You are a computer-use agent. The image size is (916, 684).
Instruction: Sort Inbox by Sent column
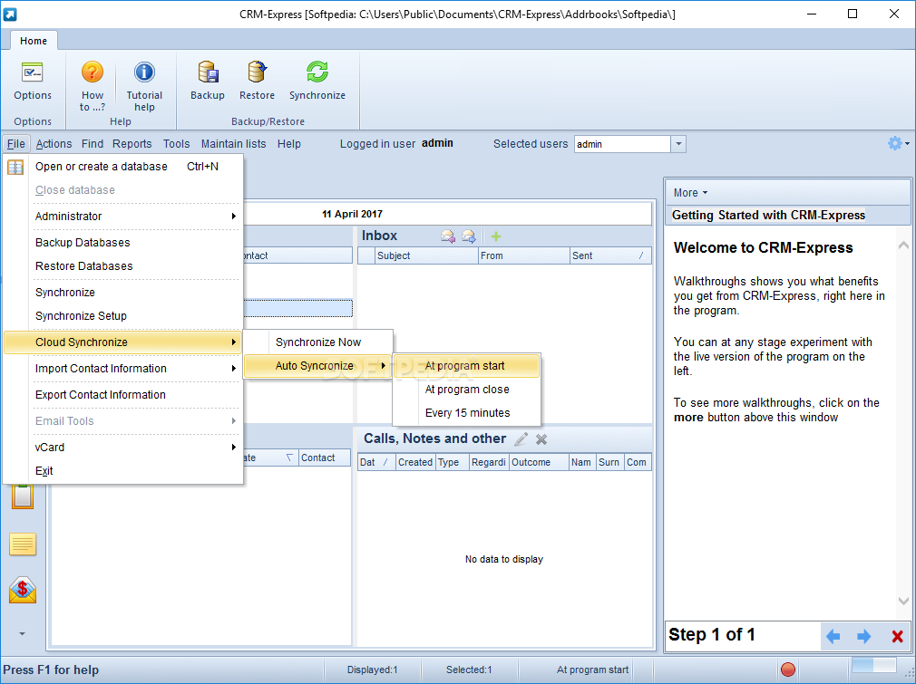(x=610, y=255)
